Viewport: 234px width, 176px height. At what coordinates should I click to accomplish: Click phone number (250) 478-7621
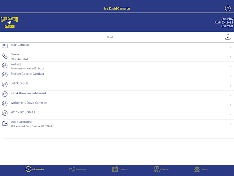19,59
